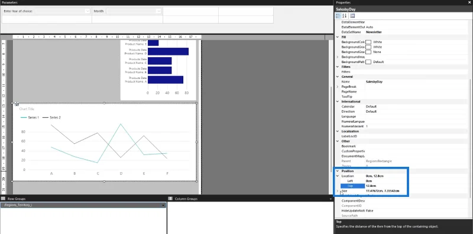Click the Series 1 legend entry

tap(30, 118)
